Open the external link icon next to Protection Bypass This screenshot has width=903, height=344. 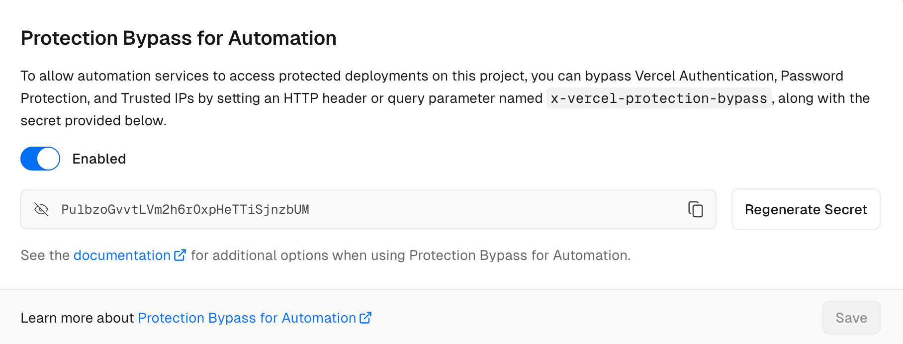(366, 317)
